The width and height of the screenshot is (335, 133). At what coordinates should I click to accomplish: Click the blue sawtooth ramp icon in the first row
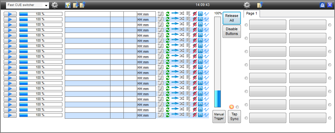206,14
